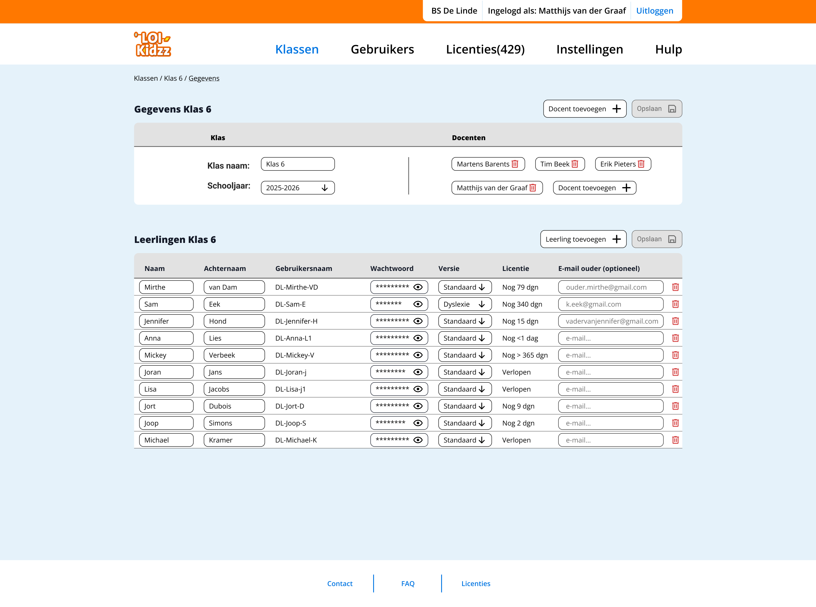Delete student row Jennifer Hond
The image size is (816, 607).
click(675, 321)
